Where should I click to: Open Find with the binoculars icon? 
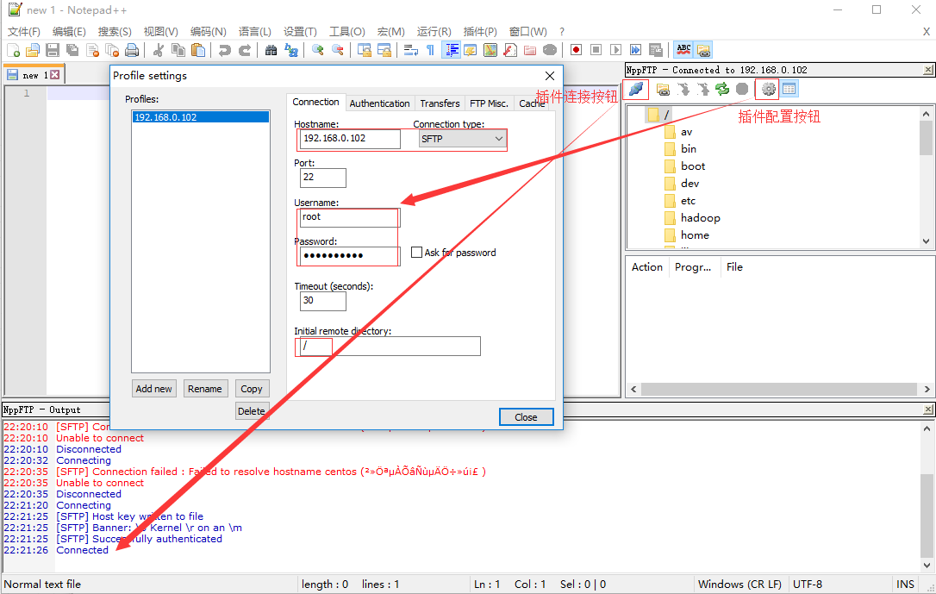pos(271,50)
